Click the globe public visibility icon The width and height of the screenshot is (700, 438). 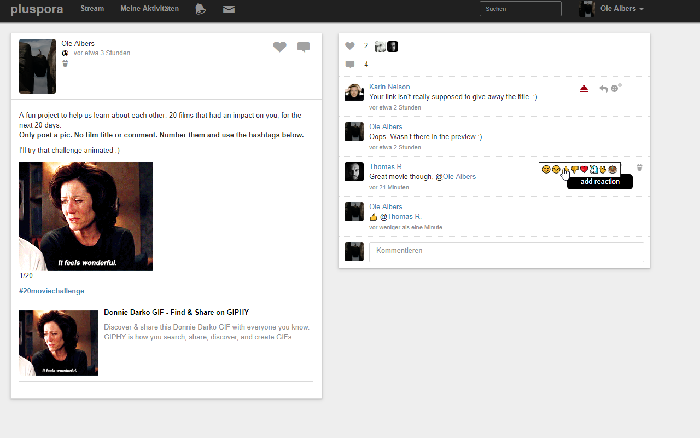click(65, 53)
